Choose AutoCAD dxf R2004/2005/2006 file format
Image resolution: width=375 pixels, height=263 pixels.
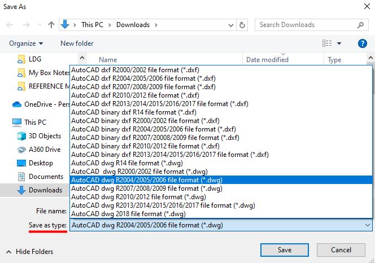(x=221, y=78)
